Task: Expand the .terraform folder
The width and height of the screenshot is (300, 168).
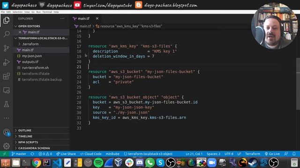Action: [41, 44]
